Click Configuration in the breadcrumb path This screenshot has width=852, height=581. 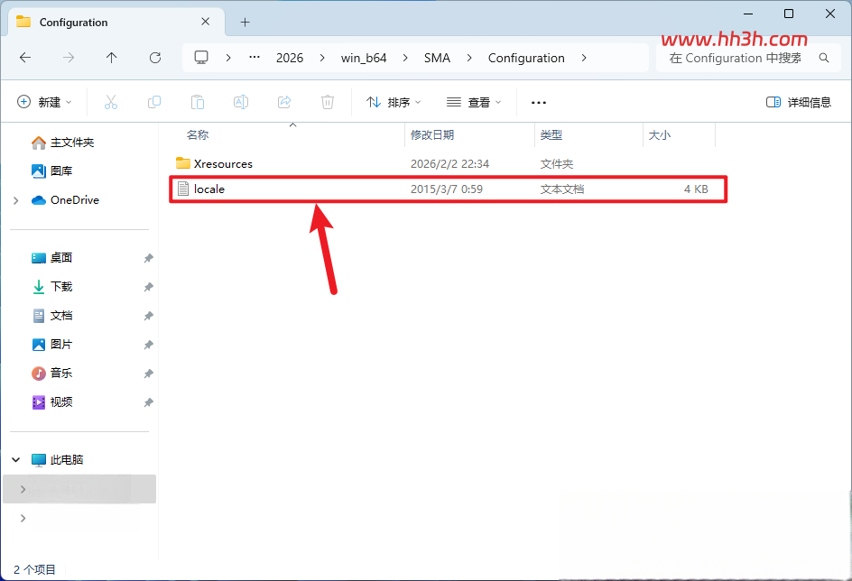526,58
